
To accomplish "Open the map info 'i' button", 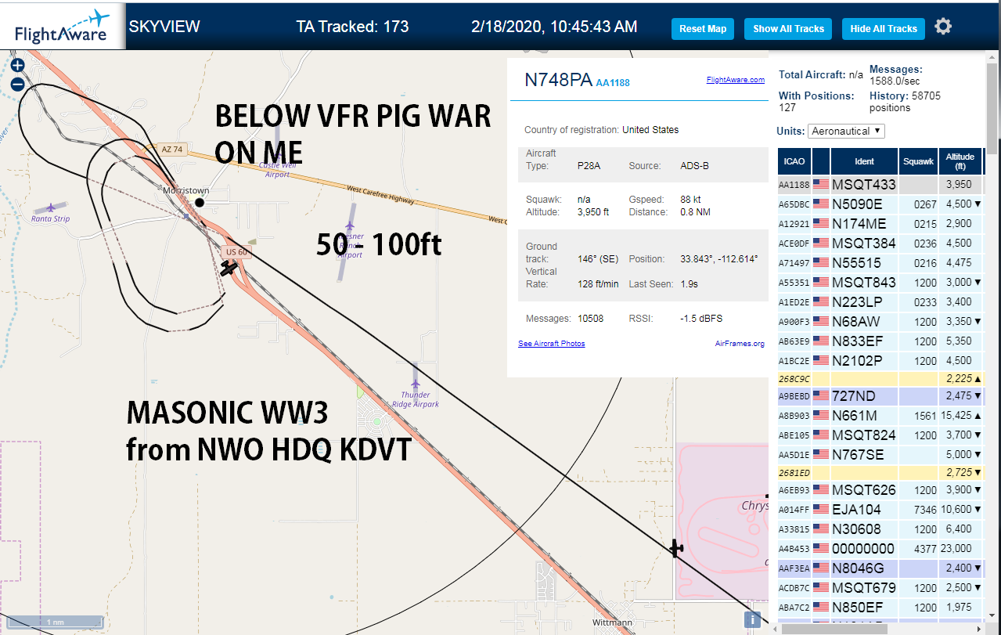I will click(x=753, y=619).
